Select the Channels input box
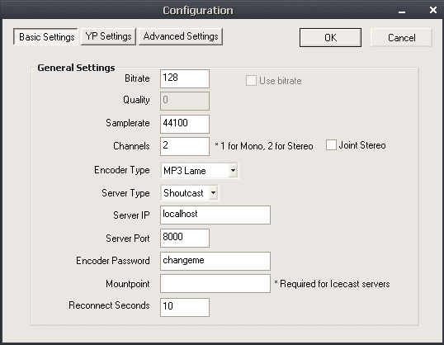This screenshot has width=444, height=345. [185, 146]
